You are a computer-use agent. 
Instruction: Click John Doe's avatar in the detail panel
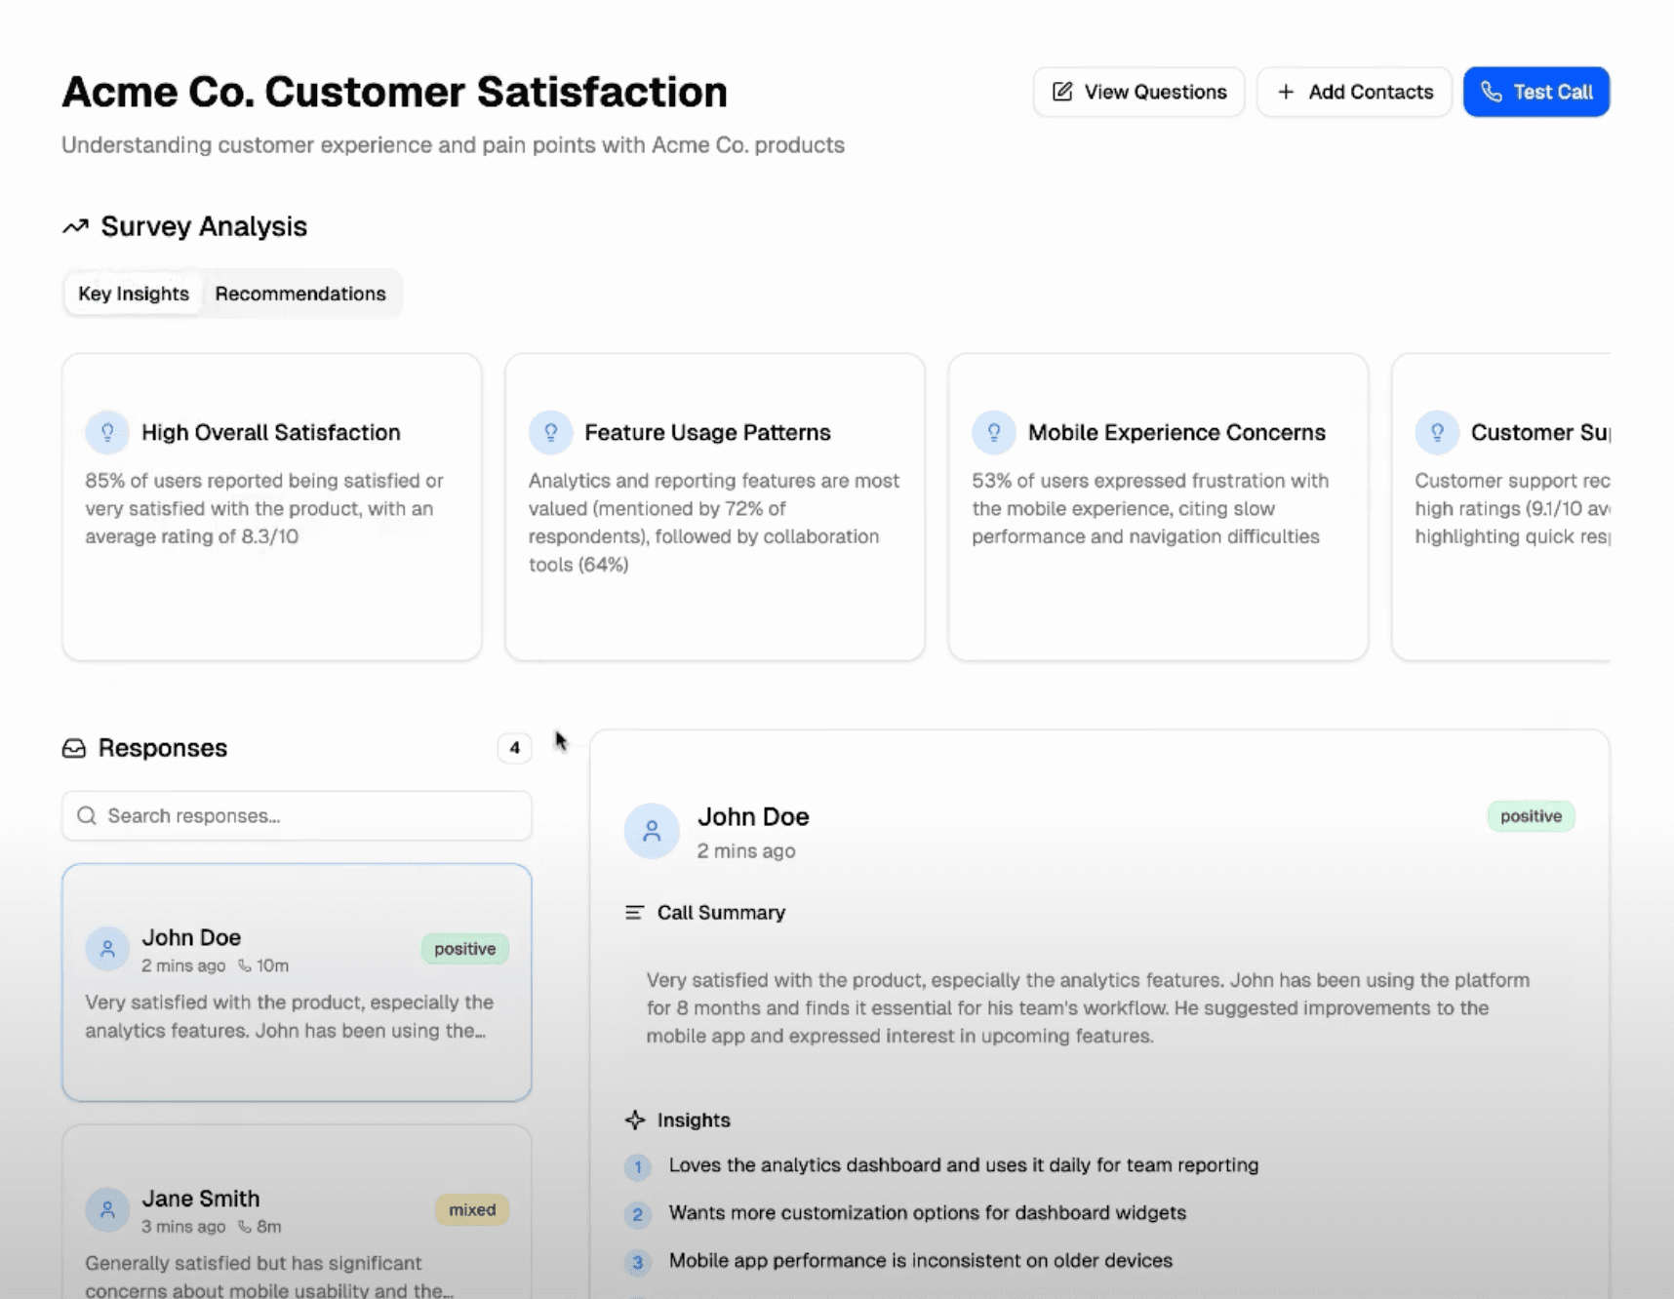click(652, 831)
